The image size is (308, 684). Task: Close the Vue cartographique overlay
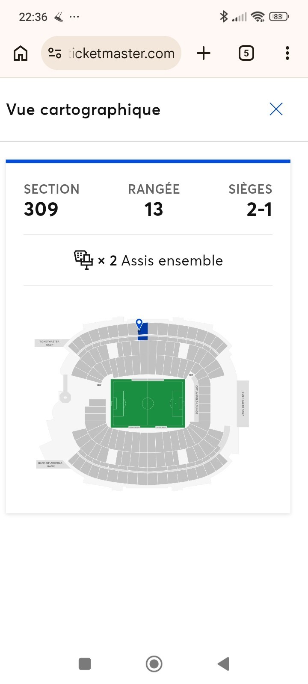tap(276, 109)
